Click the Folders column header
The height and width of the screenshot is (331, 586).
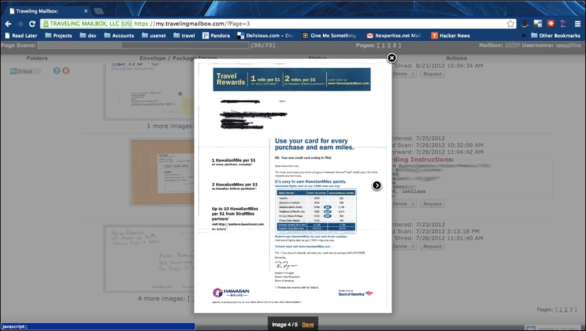(37, 58)
